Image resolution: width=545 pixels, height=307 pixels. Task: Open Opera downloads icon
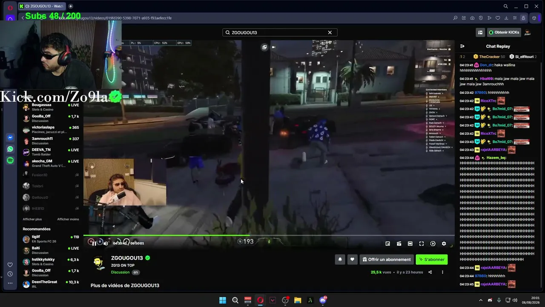[x=506, y=18]
